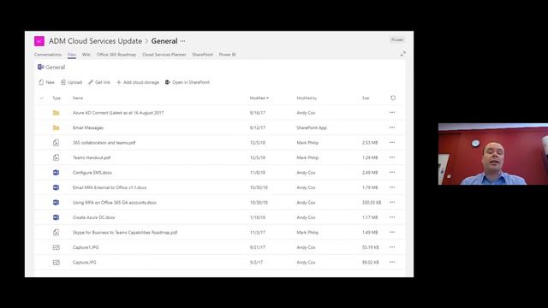The width and height of the screenshot is (548, 308).
Task: Open file Skype for Business to Teams Capabilities Roadmap.pdf
Action: point(125,232)
